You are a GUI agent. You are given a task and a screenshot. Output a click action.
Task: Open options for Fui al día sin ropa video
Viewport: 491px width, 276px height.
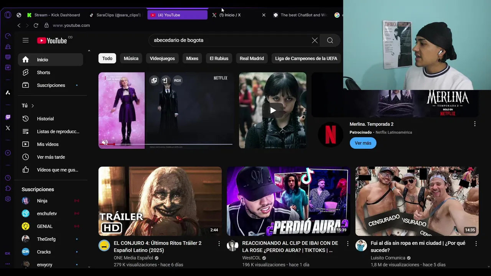click(476, 243)
